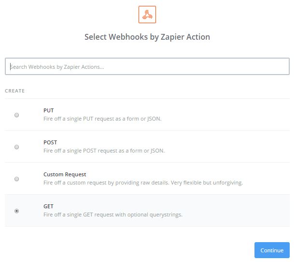Click the POST action title

50,142
